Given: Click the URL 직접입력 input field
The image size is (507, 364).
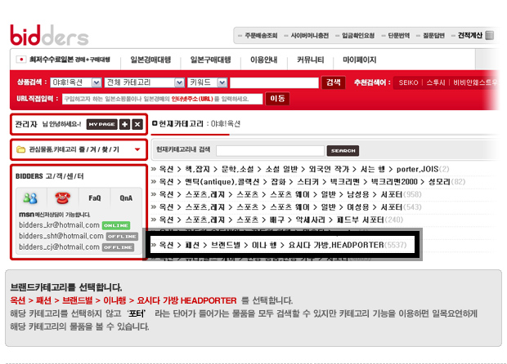Looking at the screenshot, I should click(162, 99).
